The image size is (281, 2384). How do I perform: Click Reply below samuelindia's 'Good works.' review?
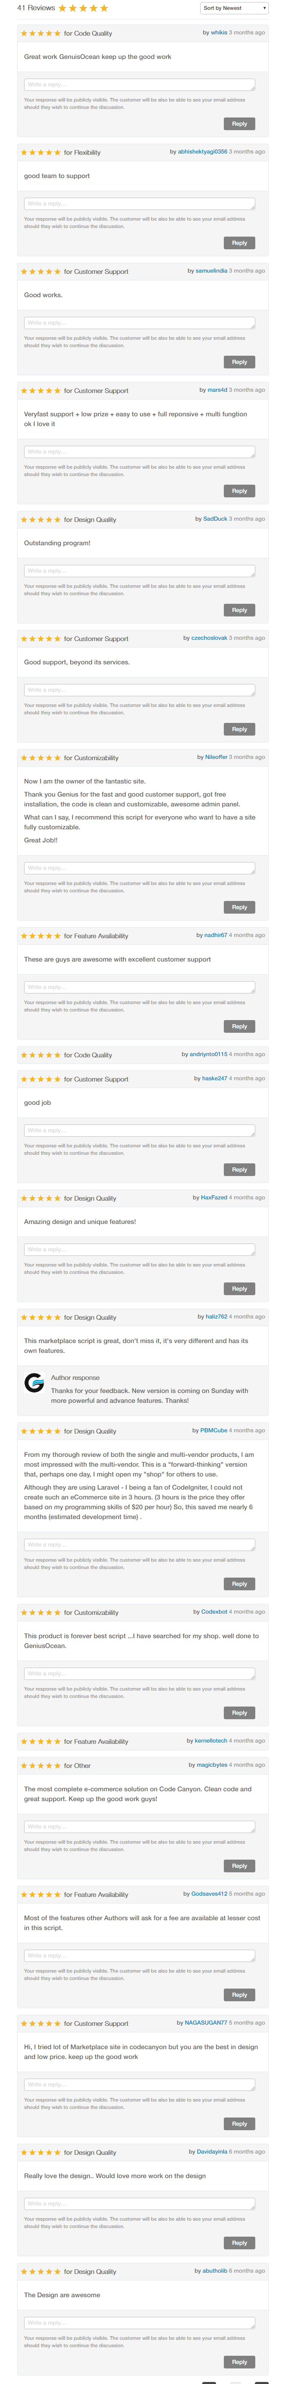pos(239,362)
